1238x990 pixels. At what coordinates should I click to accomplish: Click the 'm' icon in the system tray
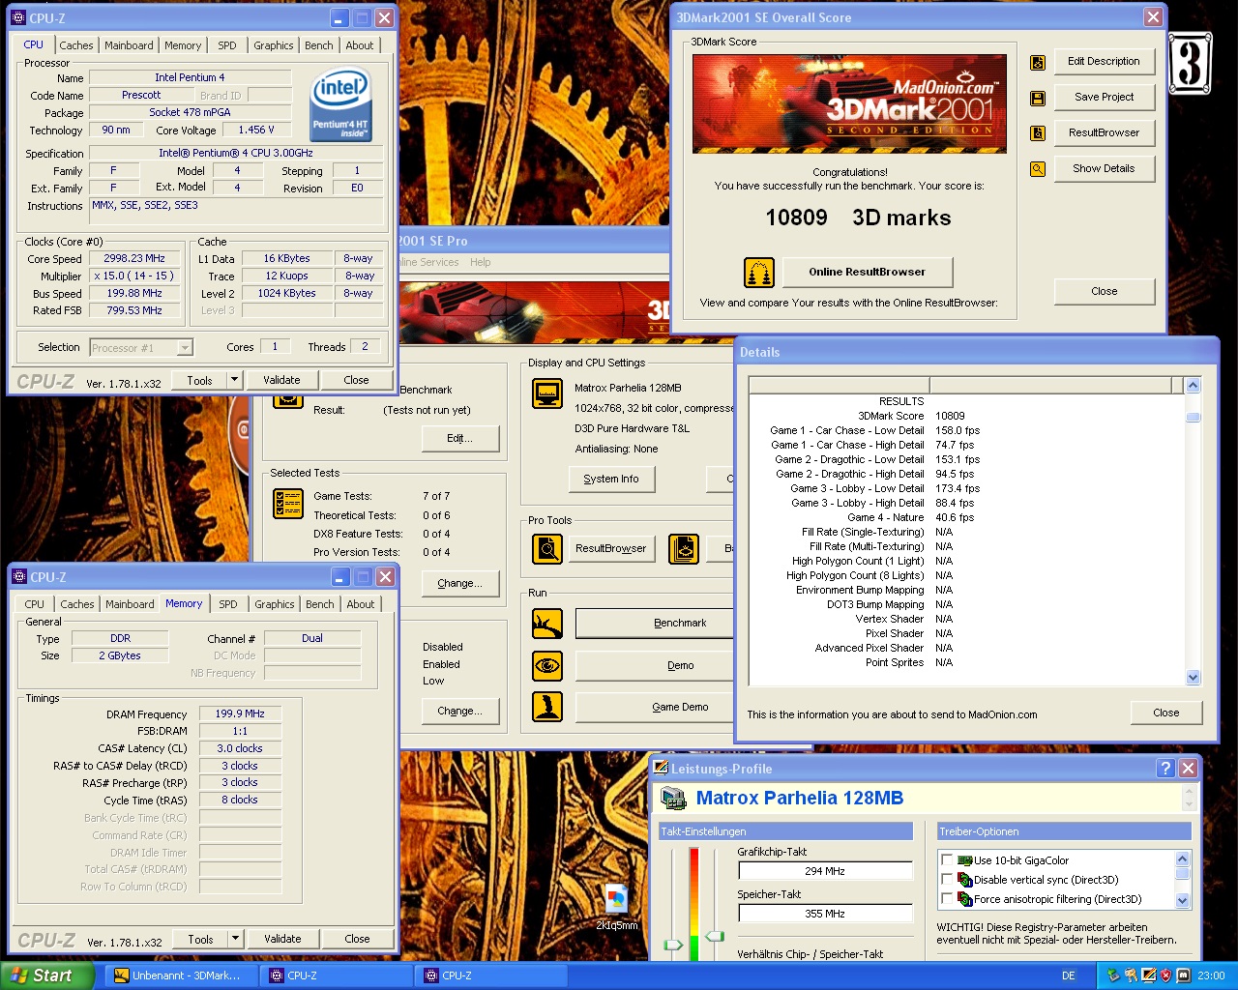pos(1183,975)
